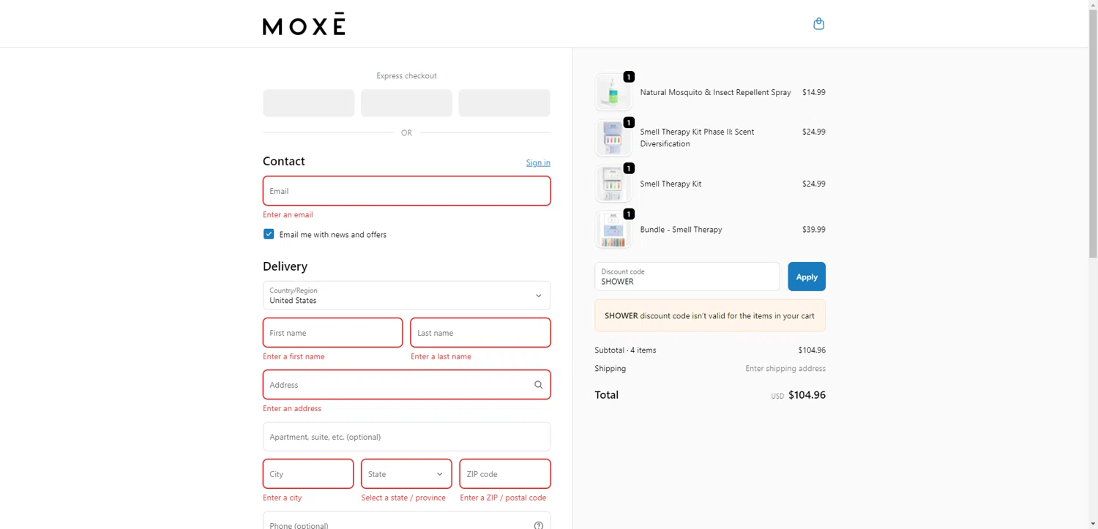Screen dimensions: 1098x529
Task: Click the Bundle - Smell Therapy thumbnail
Action: [x=613, y=230]
